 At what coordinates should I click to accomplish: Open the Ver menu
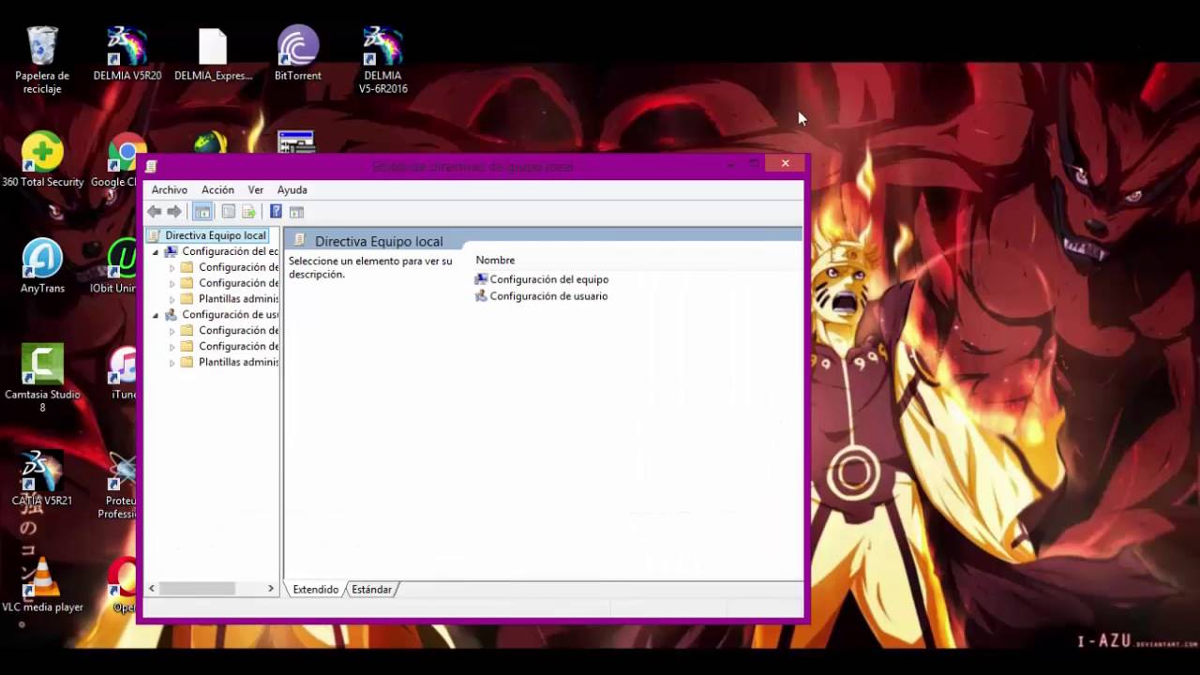tap(255, 189)
